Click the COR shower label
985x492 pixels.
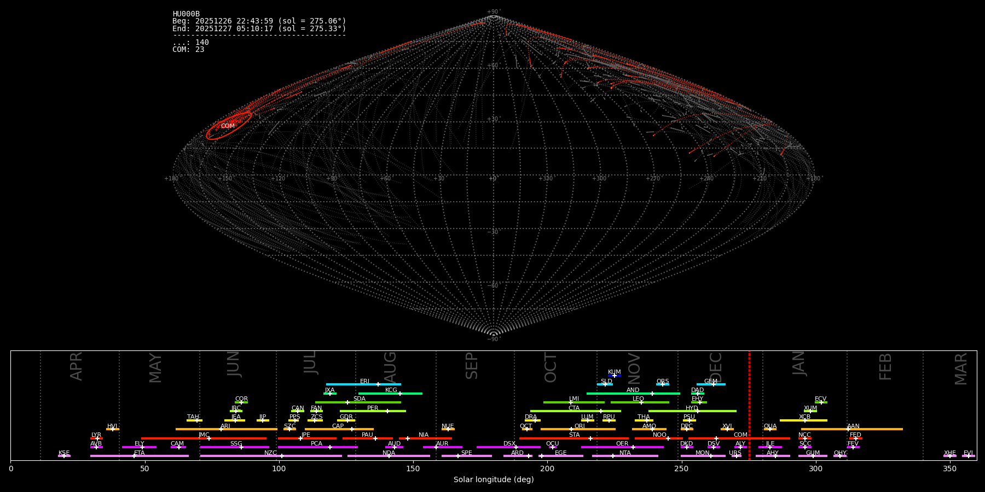pos(241,399)
